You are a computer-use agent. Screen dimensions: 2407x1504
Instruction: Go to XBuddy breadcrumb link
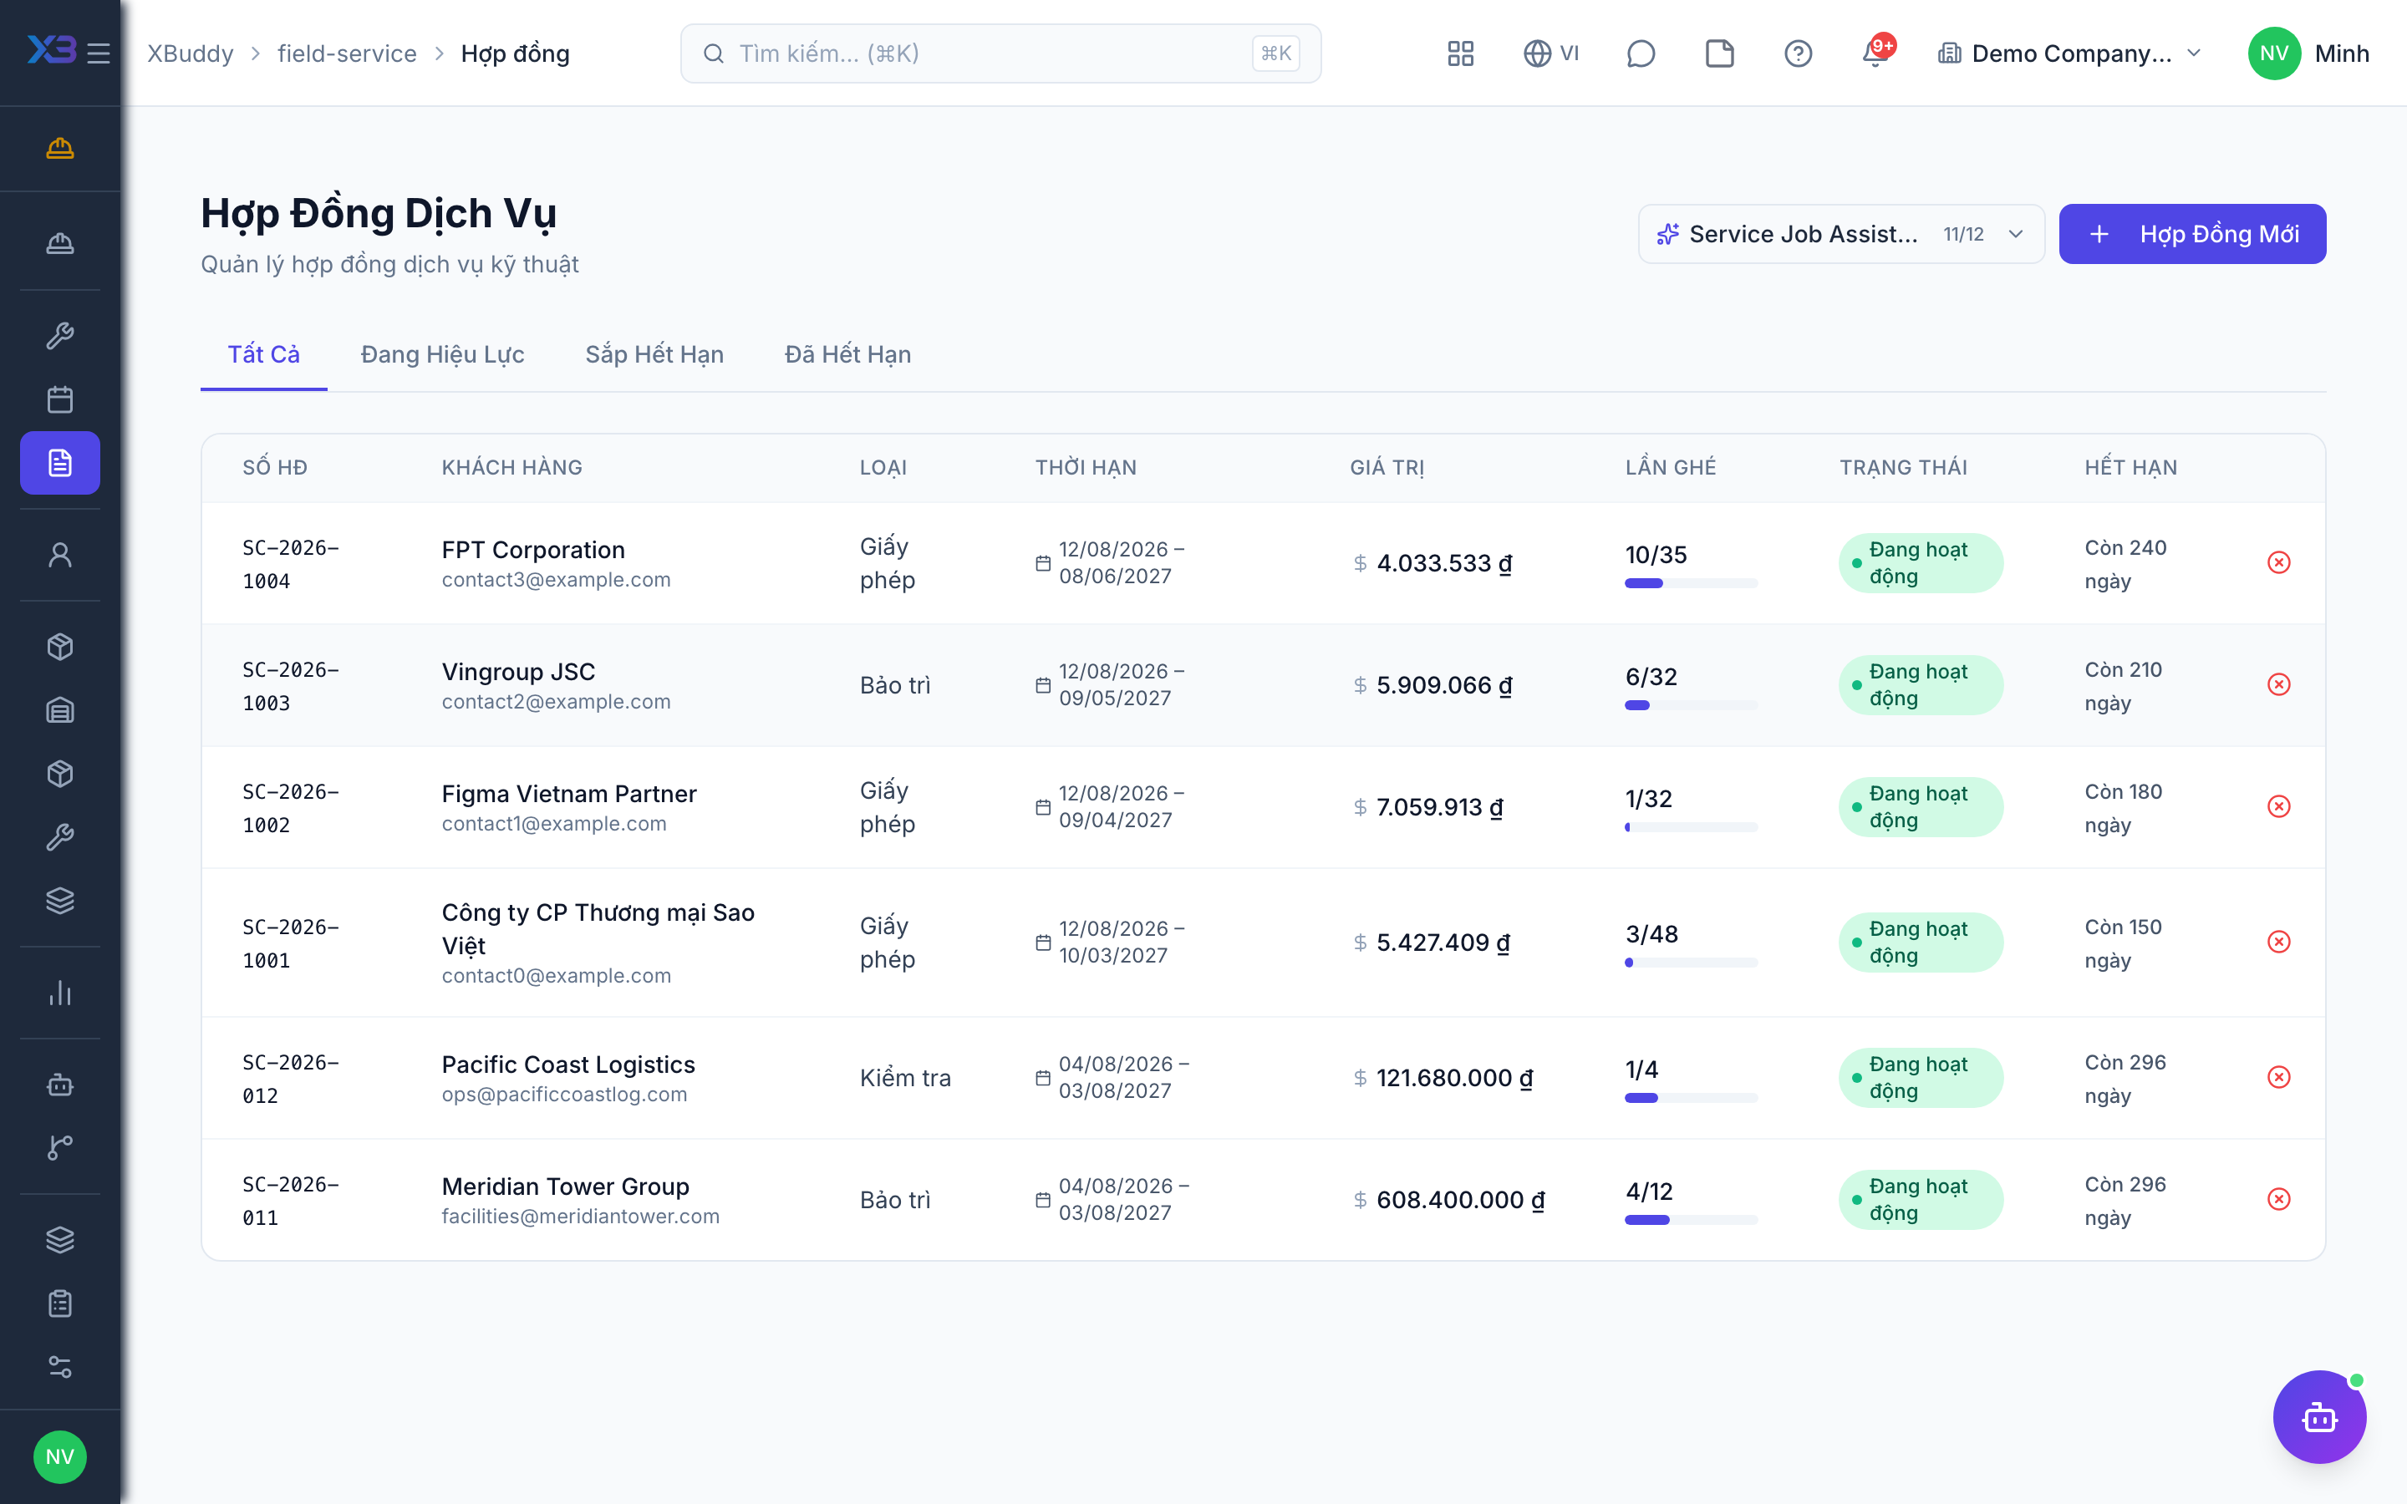(x=190, y=53)
